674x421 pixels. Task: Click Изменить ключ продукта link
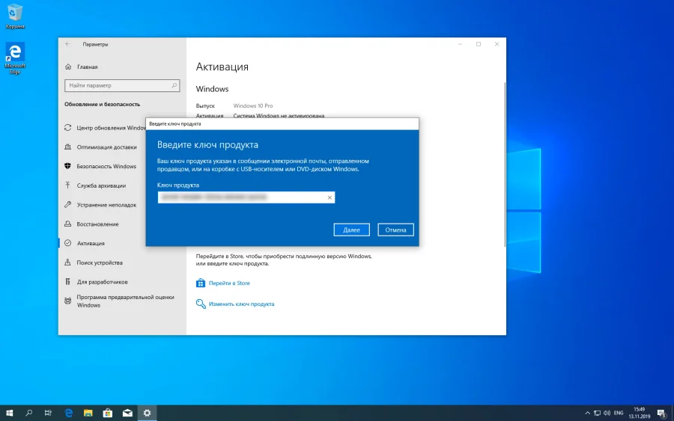(x=241, y=304)
